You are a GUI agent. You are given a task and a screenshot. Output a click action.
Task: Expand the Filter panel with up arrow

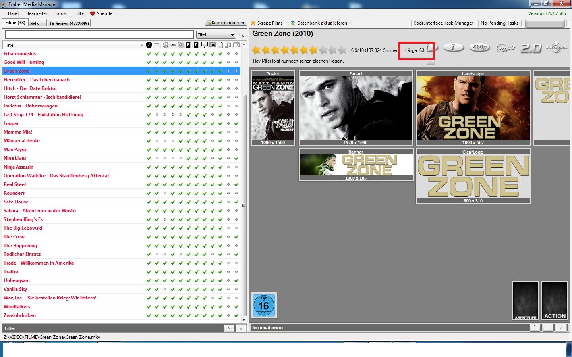coord(229,328)
